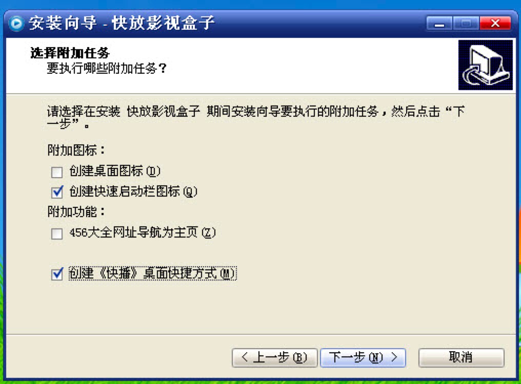Click the 附加功能 group label
The height and width of the screenshot is (384, 521).
(76, 212)
